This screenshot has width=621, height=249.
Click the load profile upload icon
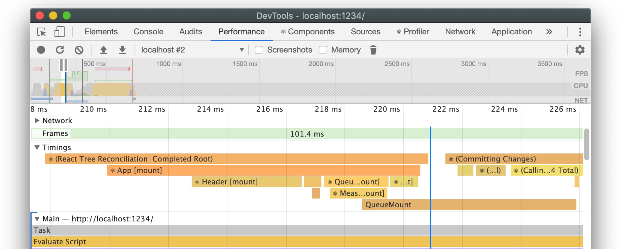(x=103, y=50)
